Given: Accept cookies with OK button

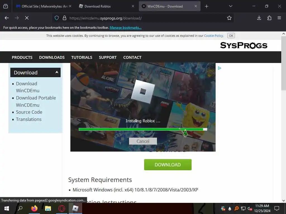Looking at the screenshot, I should pos(231,36).
